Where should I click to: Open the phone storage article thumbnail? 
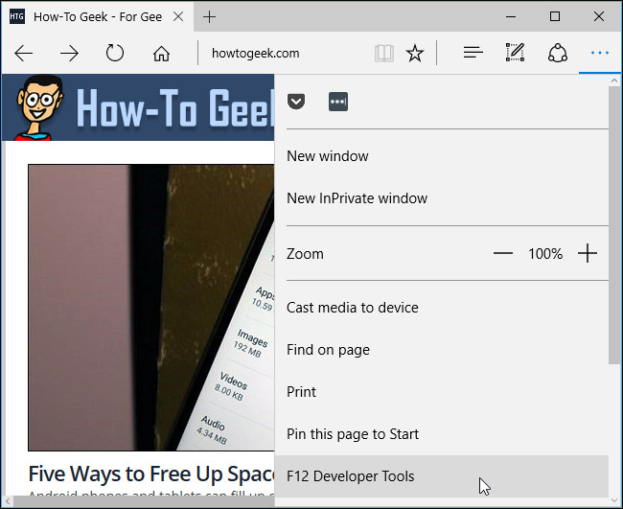point(151,308)
